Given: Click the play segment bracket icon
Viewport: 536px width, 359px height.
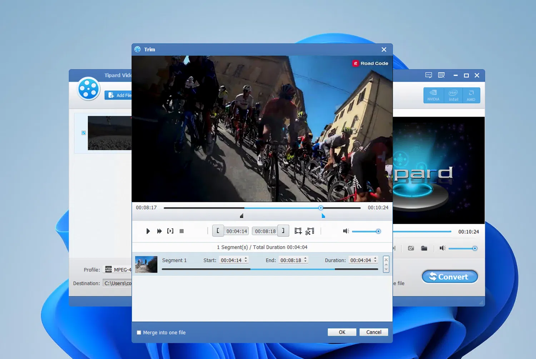Looking at the screenshot, I should pyautogui.click(x=170, y=231).
